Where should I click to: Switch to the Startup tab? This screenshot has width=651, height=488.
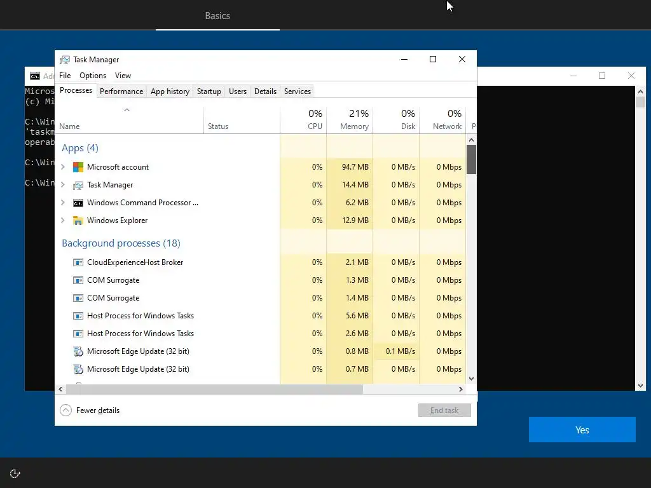point(209,91)
